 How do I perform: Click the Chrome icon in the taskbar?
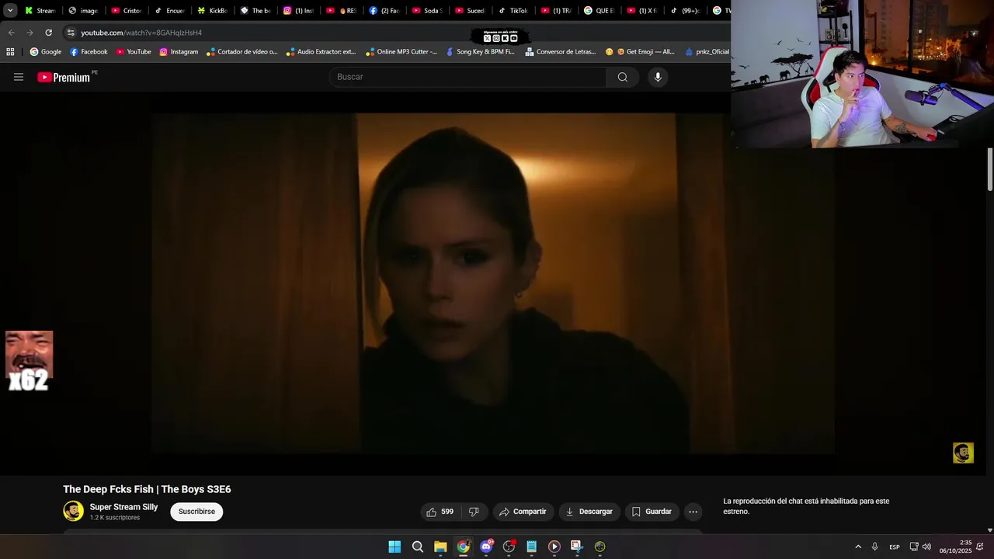[x=463, y=547]
